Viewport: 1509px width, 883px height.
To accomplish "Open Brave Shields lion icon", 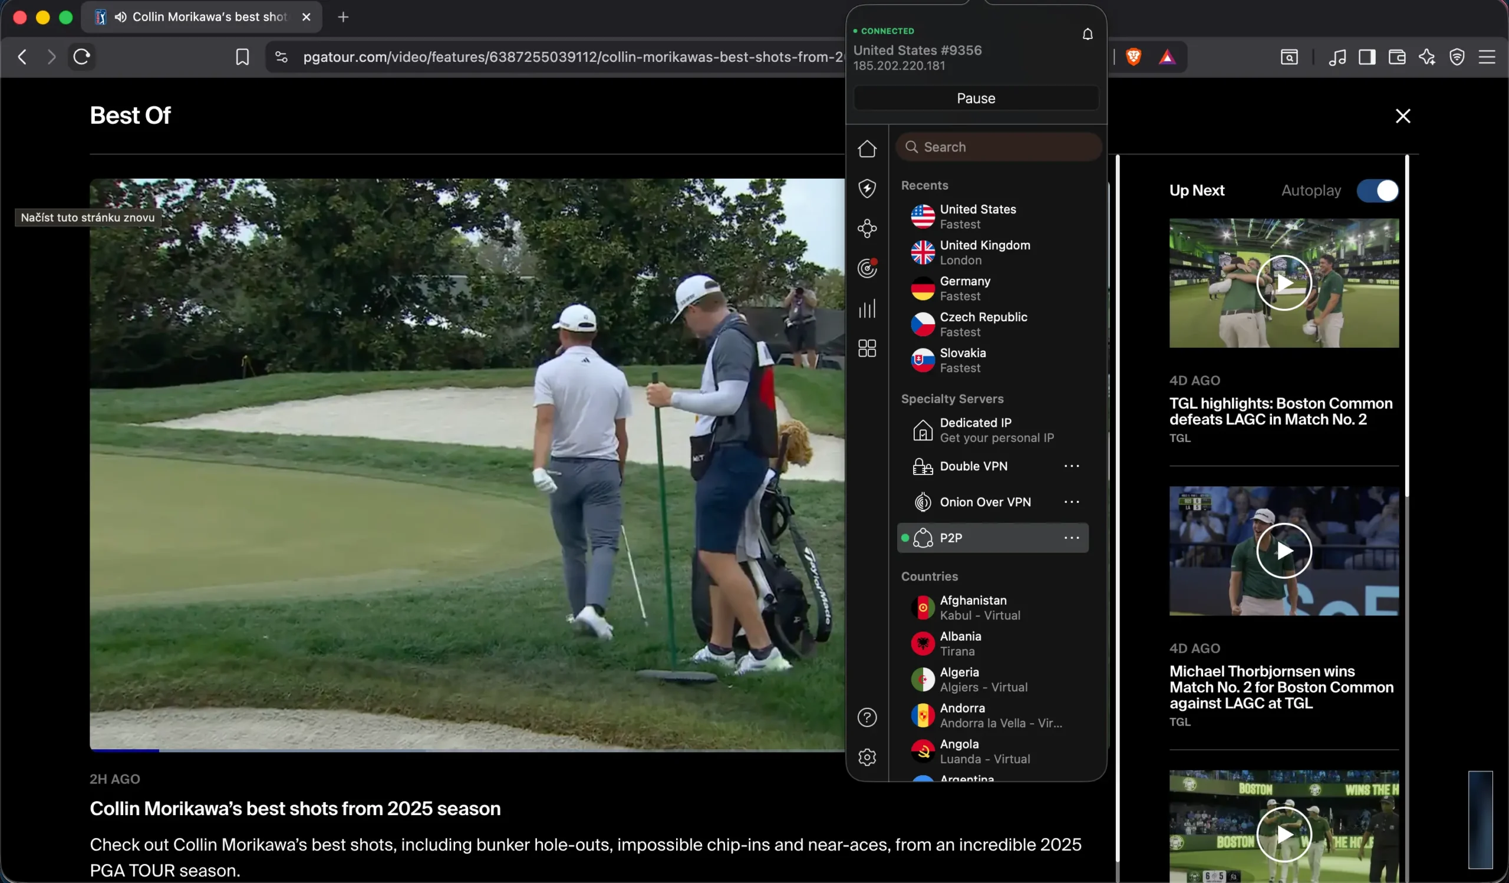I will coord(1133,57).
